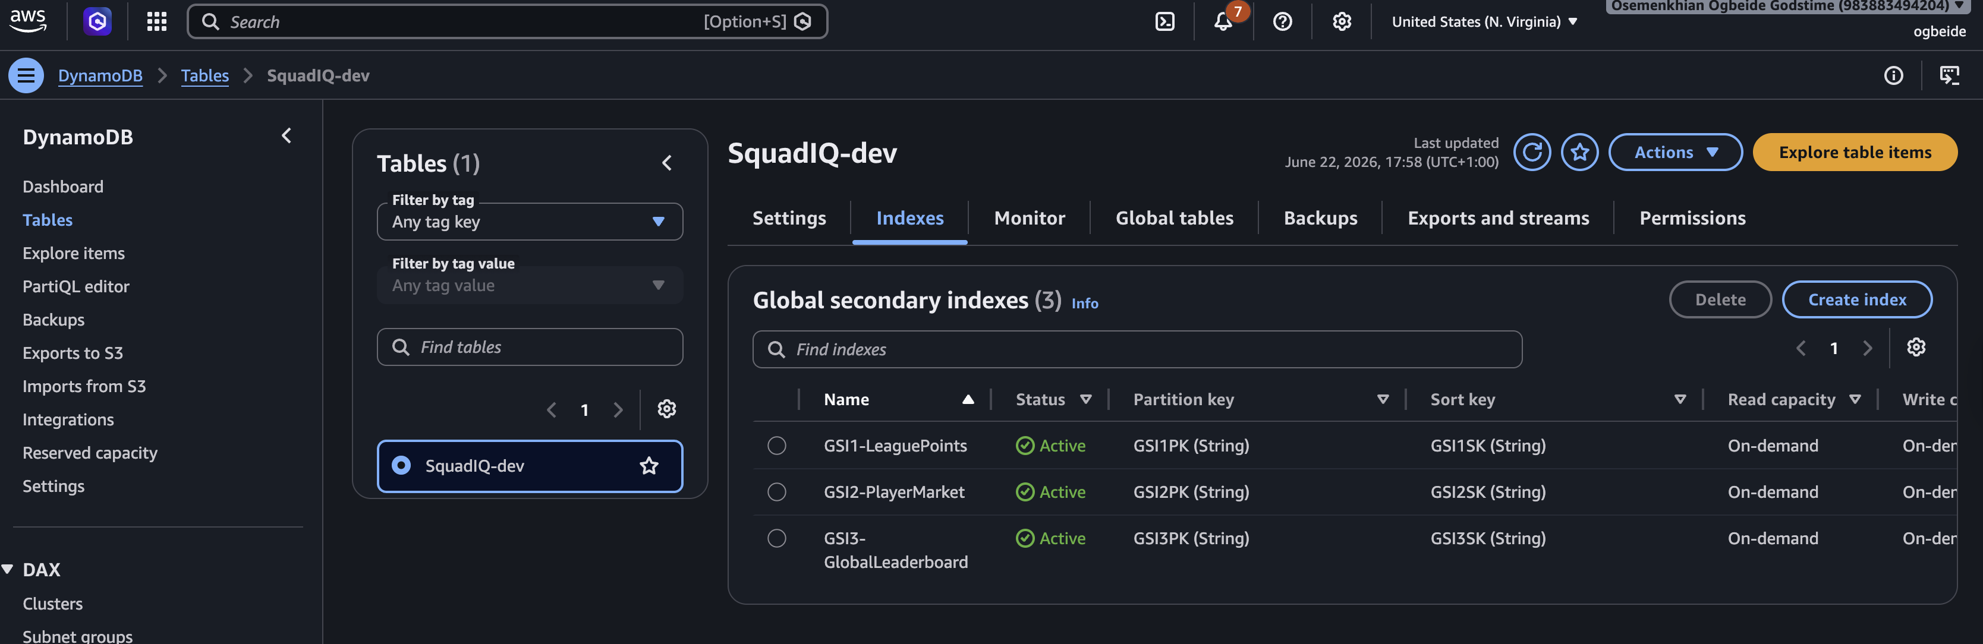
Task: Open the notifications bell
Action: (x=1223, y=21)
